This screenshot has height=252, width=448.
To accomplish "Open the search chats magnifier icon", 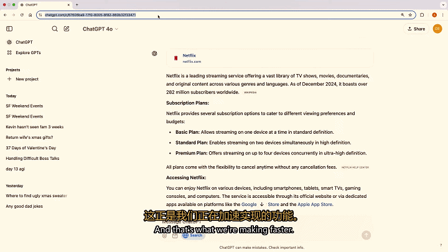I will [x=55, y=29].
